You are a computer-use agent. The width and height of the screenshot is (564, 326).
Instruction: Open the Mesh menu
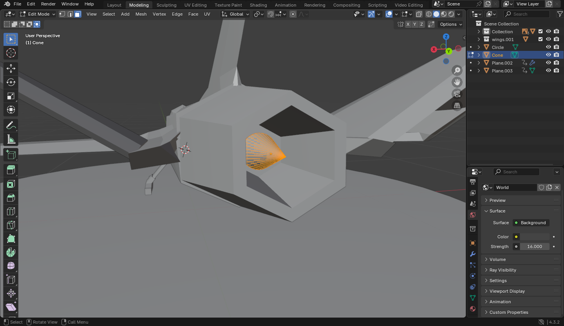click(x=141, y=14)
